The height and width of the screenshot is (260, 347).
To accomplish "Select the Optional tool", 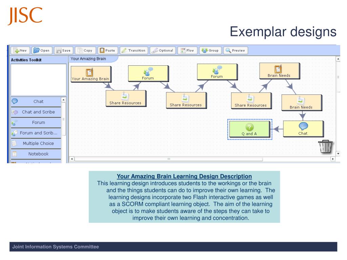I will (x=163, y=50).
